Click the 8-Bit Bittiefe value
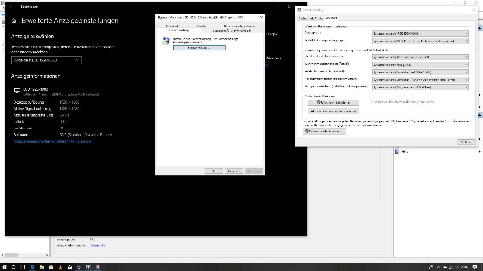 pos(63,122)
